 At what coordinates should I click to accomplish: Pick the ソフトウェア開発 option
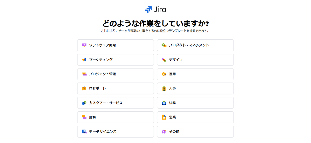click(116, 45)
